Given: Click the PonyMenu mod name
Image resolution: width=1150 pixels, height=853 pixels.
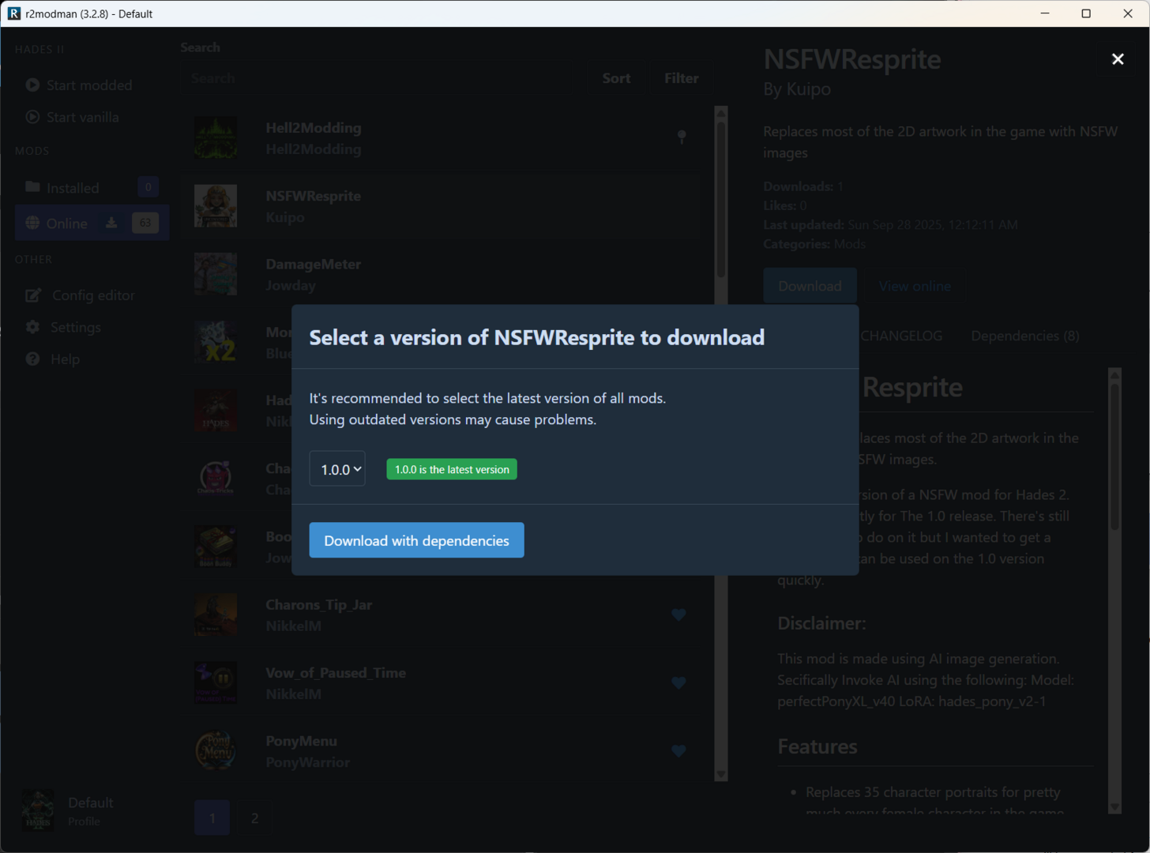Looking at the screenshot, I should tap(301, 741).
